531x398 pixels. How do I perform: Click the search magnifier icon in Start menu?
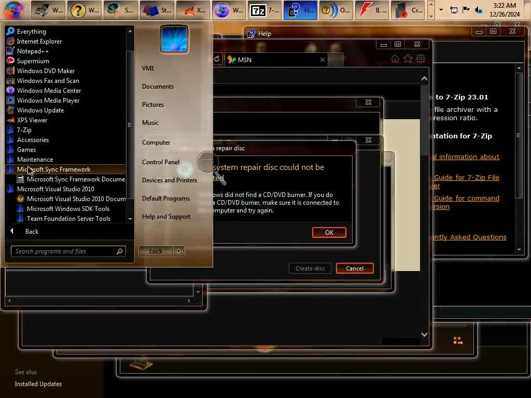click(120, 251)
